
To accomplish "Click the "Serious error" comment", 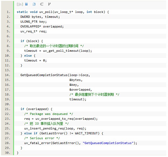I will [x=41, y=138].
